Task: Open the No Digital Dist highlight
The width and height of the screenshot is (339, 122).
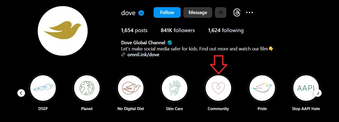Action: click(130, 88)
